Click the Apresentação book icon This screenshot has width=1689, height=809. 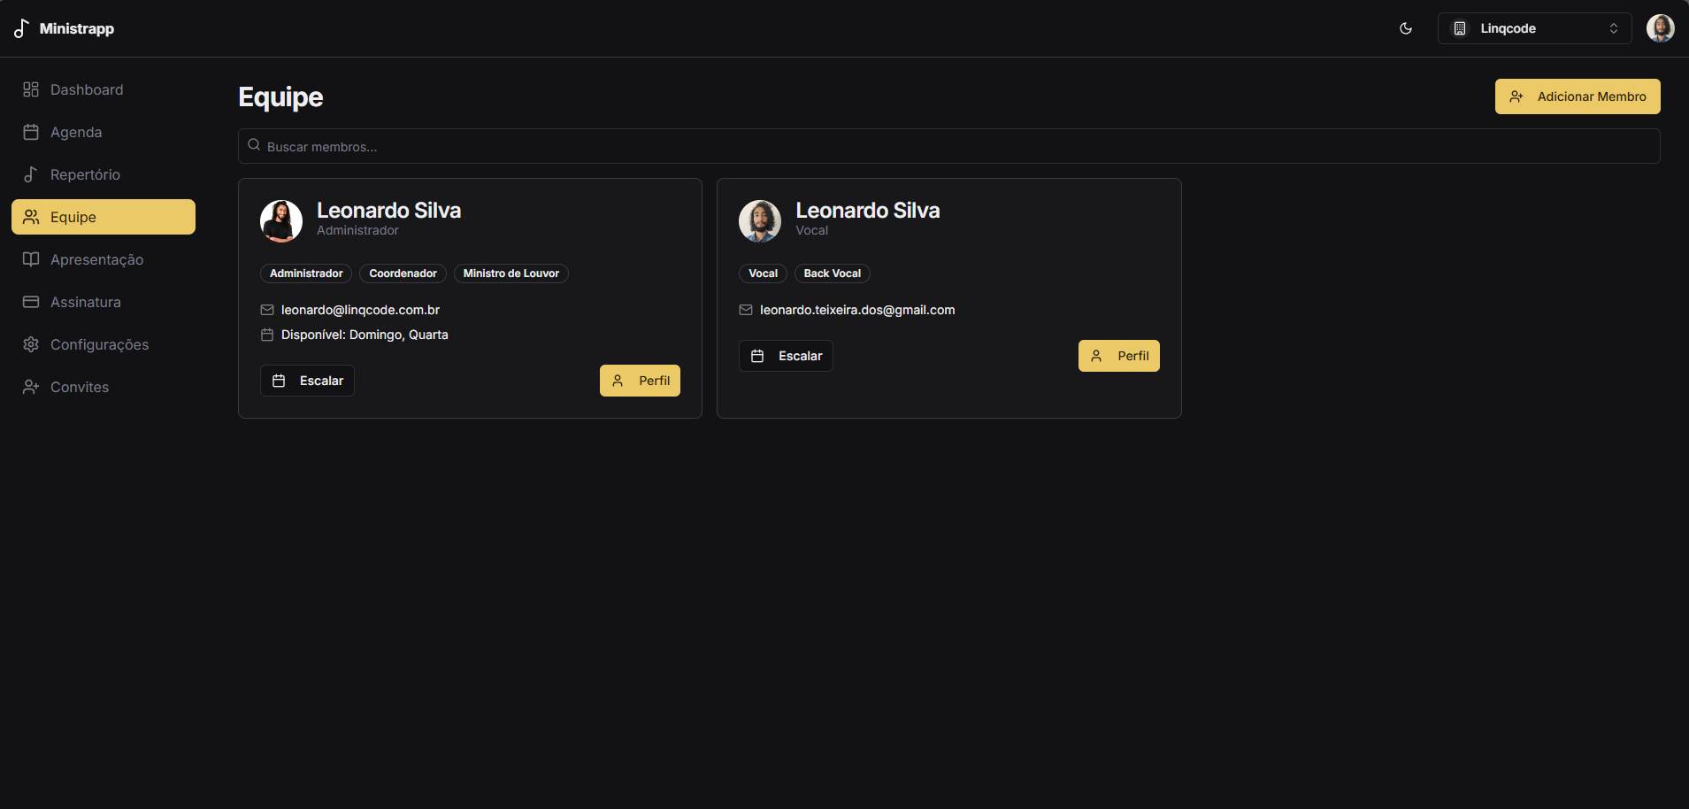click(31, 259)
